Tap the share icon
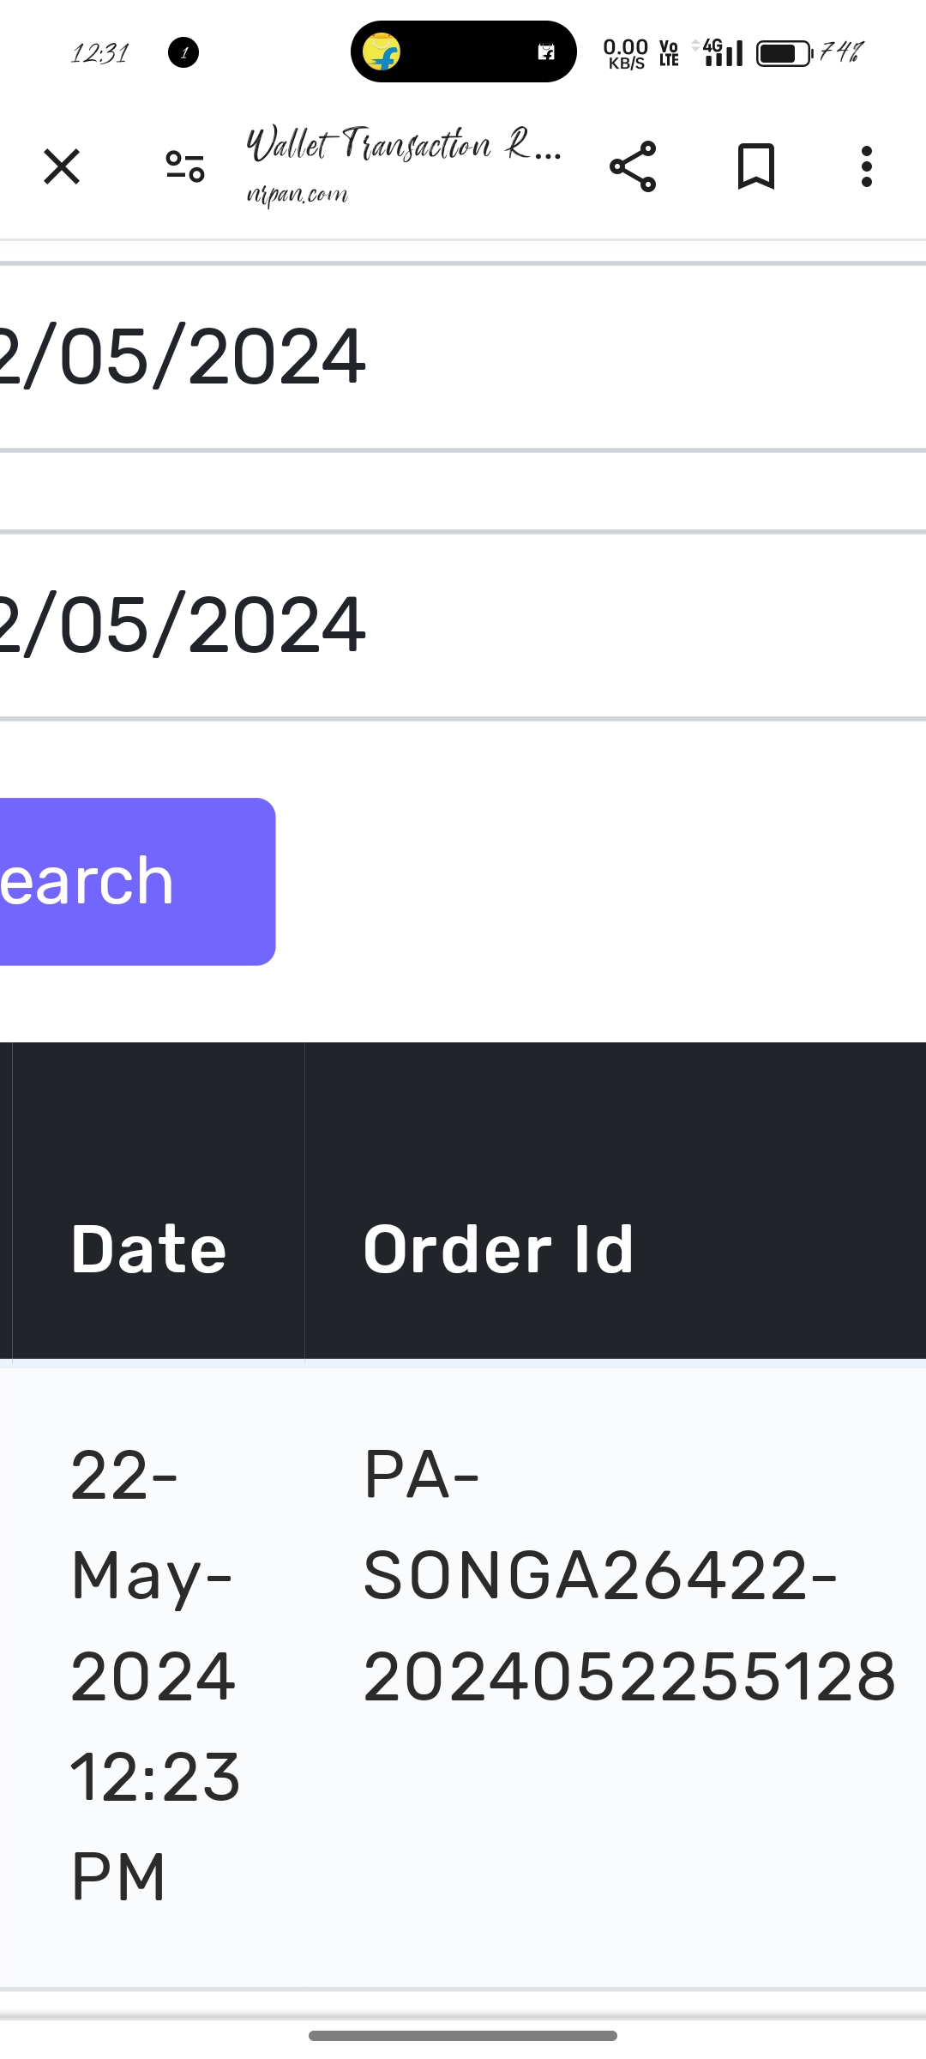The image size is (926, 2059). (x=633, y=166)
